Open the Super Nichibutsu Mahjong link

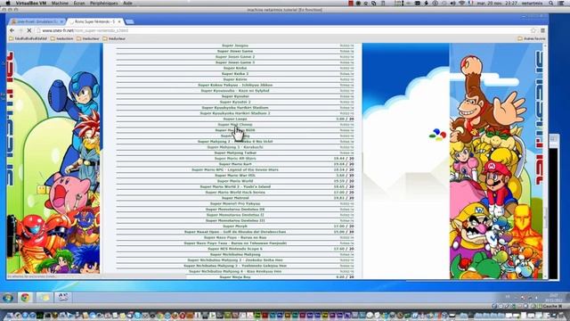click(x=235, y=254)
